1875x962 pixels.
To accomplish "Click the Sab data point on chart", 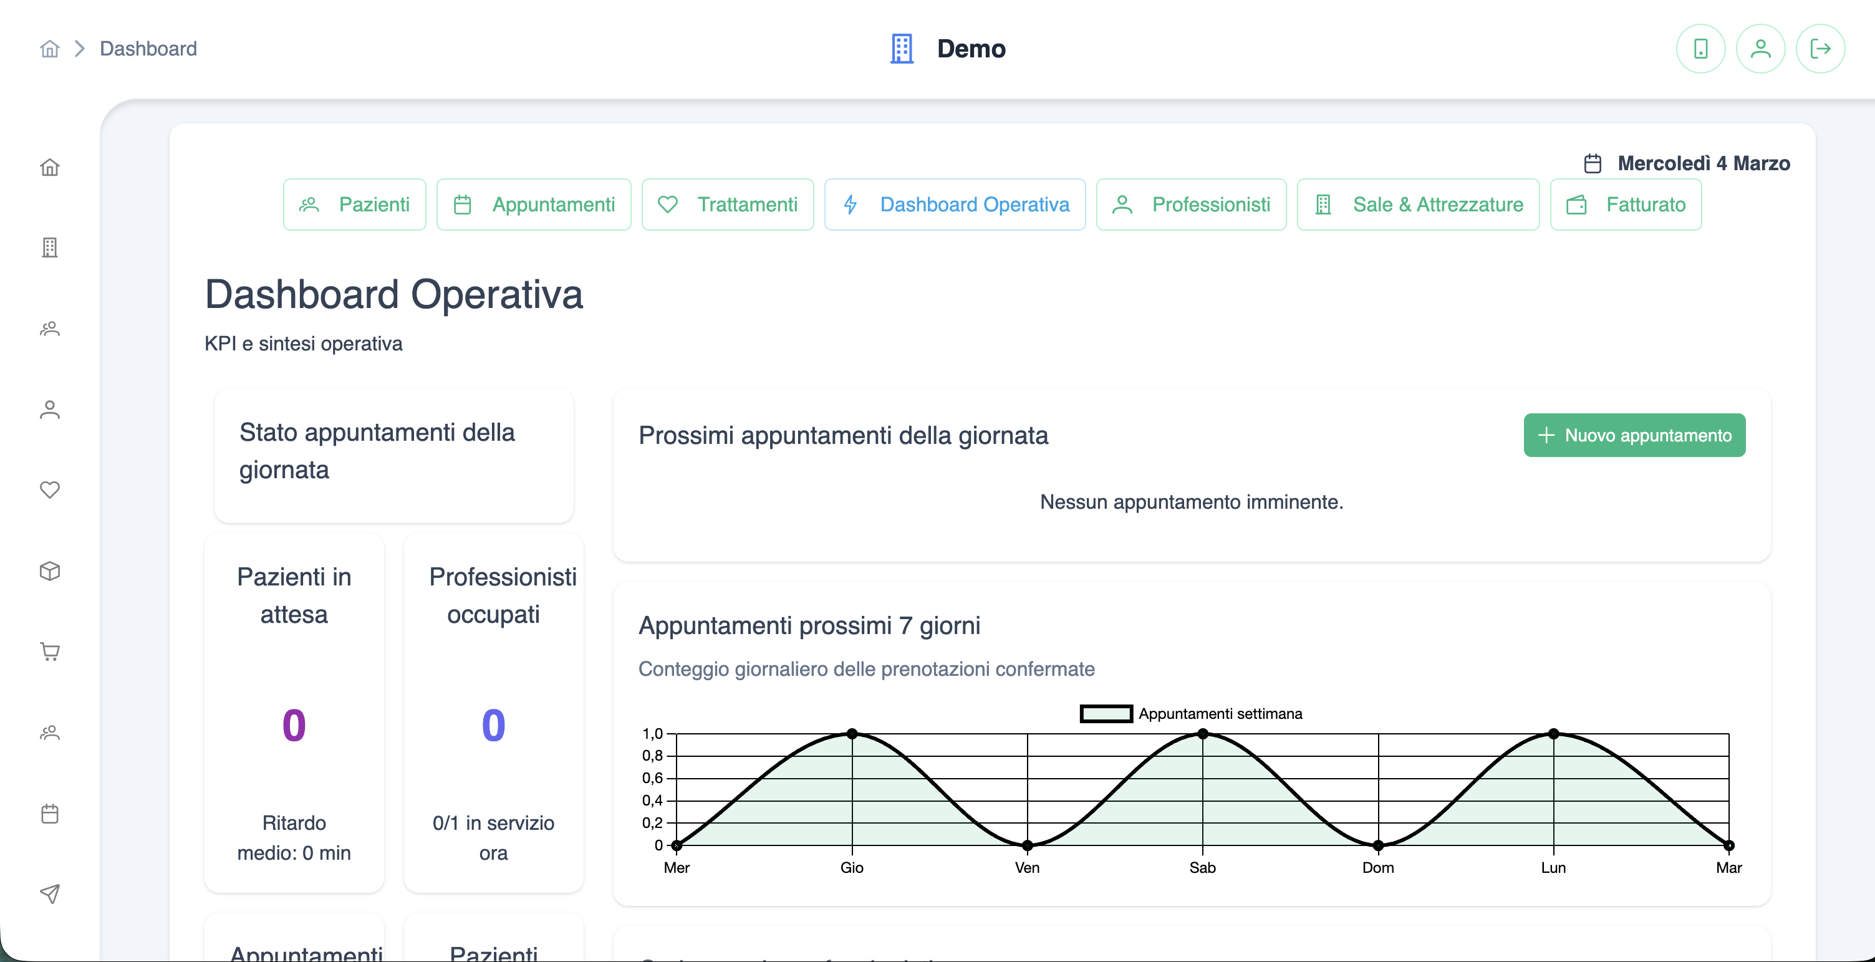I will click(x=1202, y=734).
